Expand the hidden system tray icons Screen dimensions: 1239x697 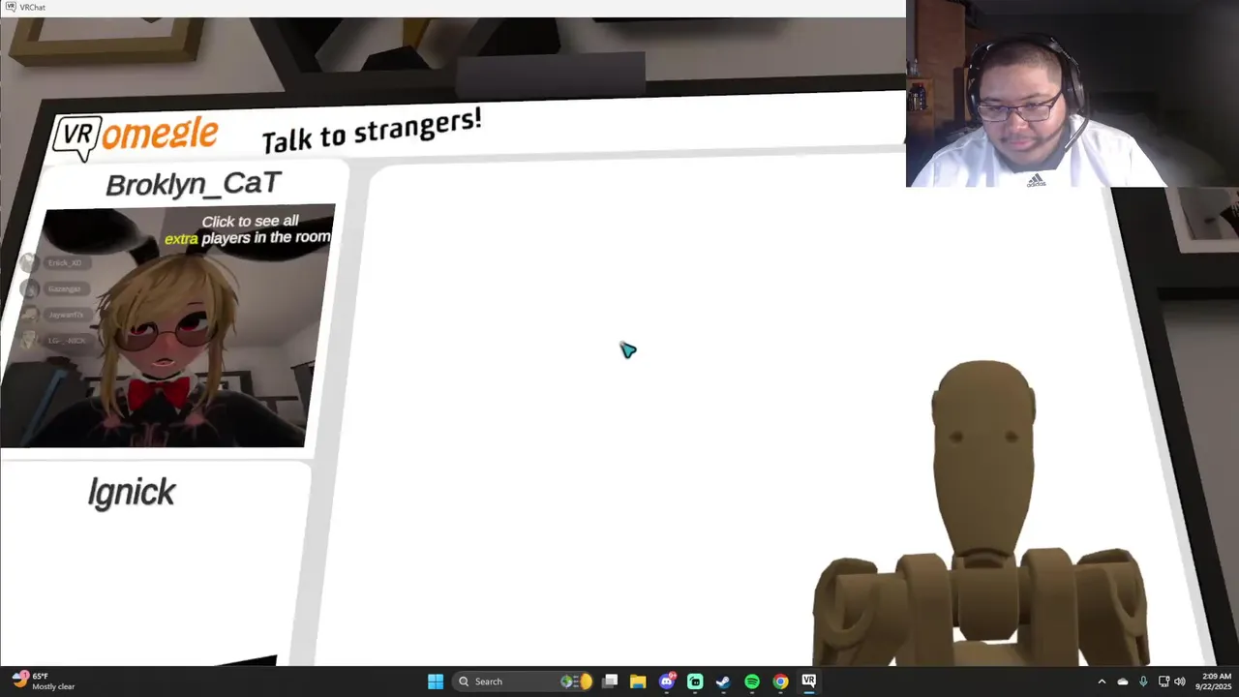1102,682
